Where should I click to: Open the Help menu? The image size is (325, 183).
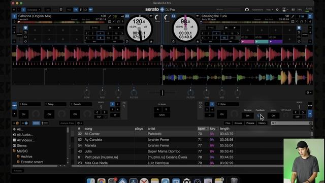[269, 10]
